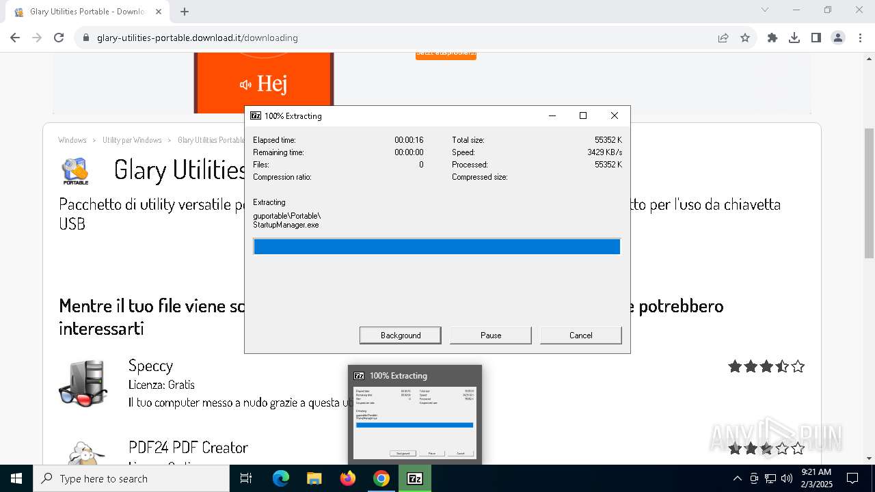Click the Windows breadcrumb link
The height and width of the screenshot is (492, 875).
[x=72, y=140]
